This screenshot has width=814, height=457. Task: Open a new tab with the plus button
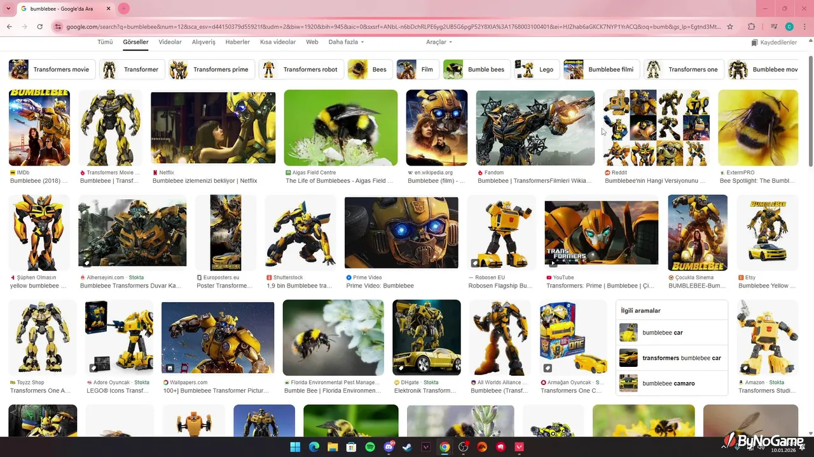(123, 9)
